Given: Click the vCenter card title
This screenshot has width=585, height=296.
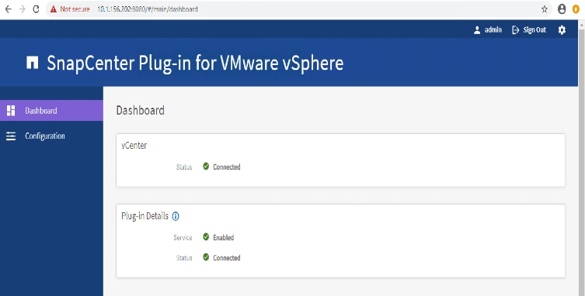Looking at the screenshot, I should click(134, 146).
